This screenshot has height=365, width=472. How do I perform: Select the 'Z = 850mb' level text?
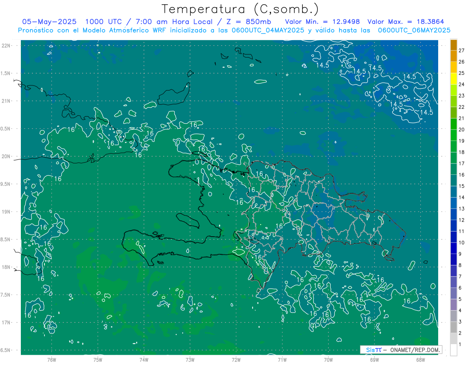(248, 22)
